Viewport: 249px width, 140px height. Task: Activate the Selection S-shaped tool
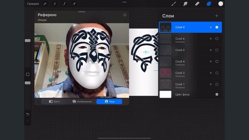point(64,4)
